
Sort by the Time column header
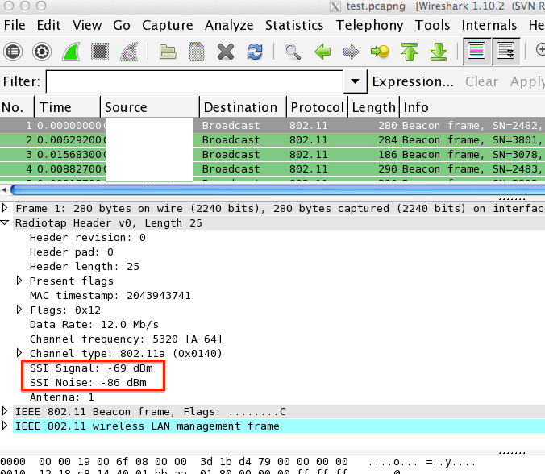point(67,107)
